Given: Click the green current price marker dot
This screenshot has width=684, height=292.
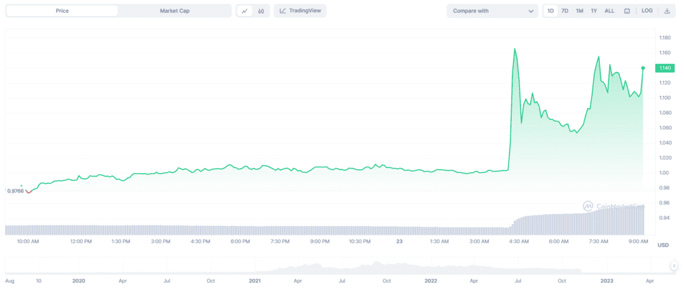Looking at the screenshot, I should point(643,68).
